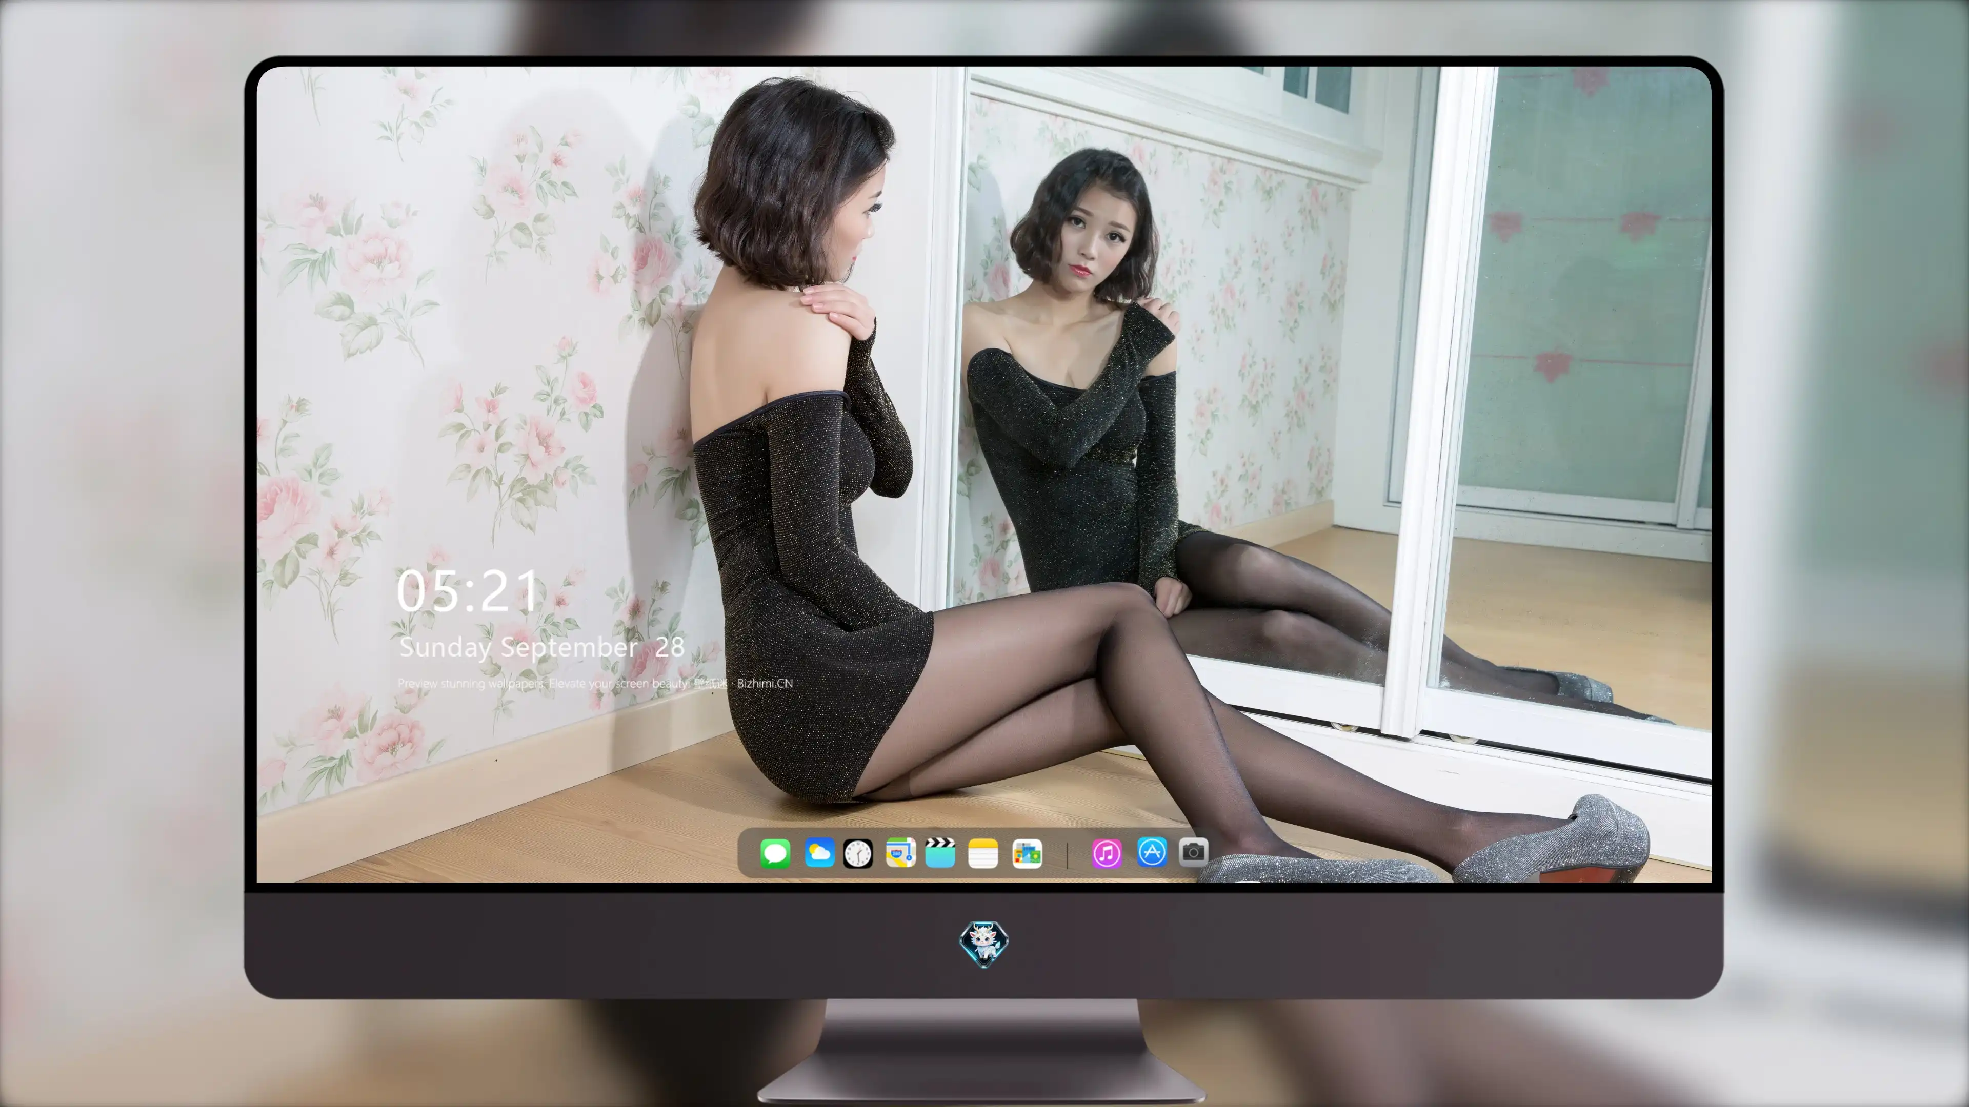
Task: Open the Maps app in the dock
Action: 900,853
